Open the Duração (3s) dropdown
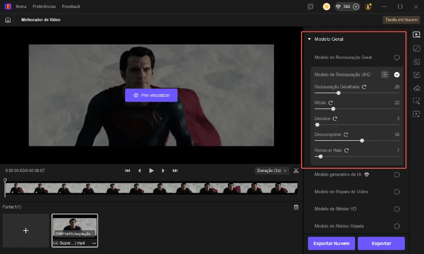 coord(272,170)
